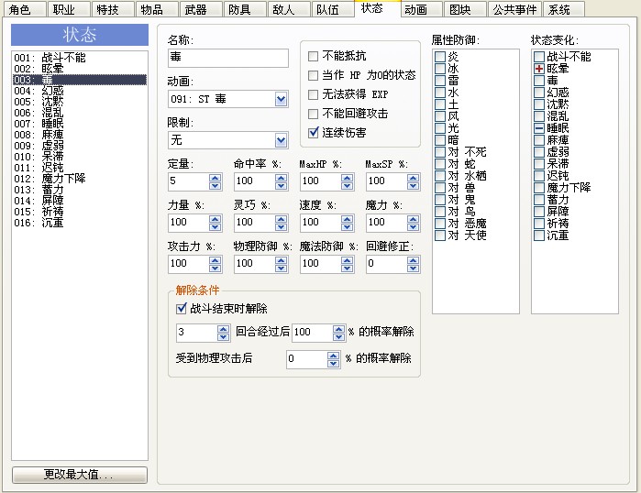Click the MaxHP % spinner arrows
The height and width of the screenshot is (493, 641).
point(347,181)
